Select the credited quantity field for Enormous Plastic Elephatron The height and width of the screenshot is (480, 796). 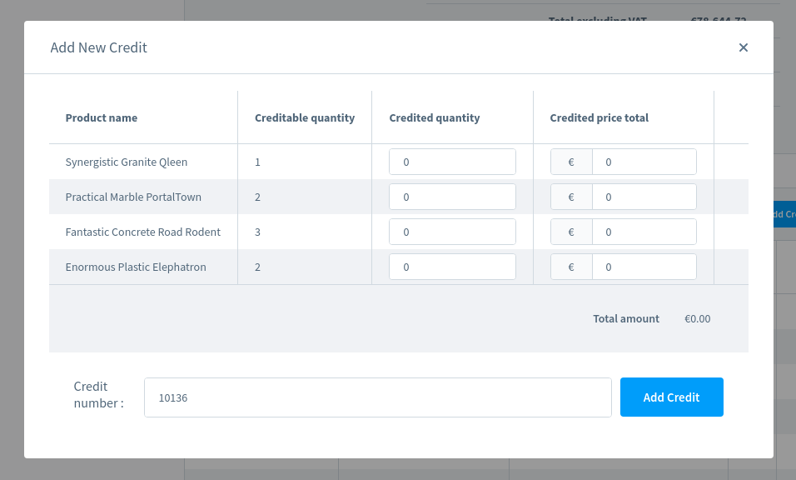[452, 267]
